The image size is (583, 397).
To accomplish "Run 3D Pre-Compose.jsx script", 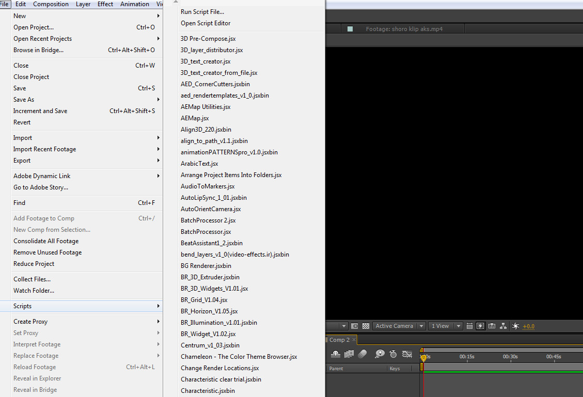I will click(251, 39).
